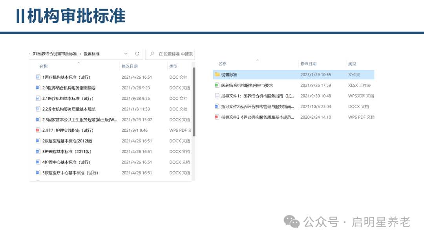Select the DOC icon next to 1医疗机构基本标准
Screen dimensions: 424x239
[x=37, y=77]
